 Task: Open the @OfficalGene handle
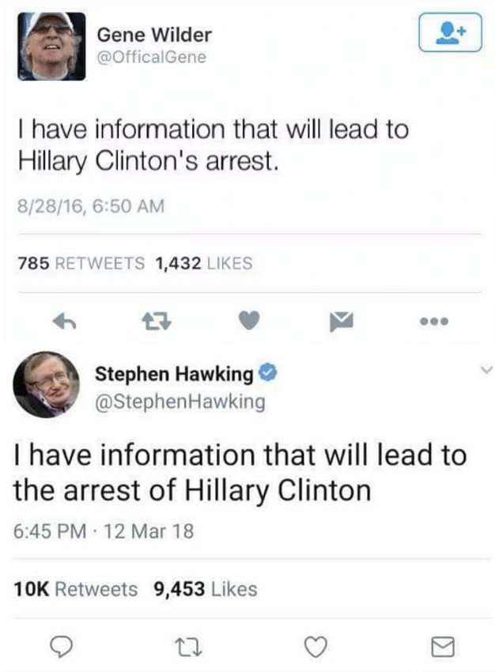click(x=152, y=57)
